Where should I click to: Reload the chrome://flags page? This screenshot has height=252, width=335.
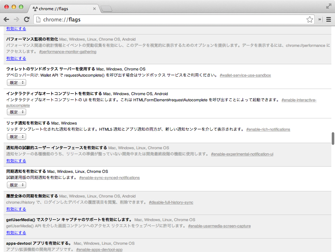click(x=27, y=20)
